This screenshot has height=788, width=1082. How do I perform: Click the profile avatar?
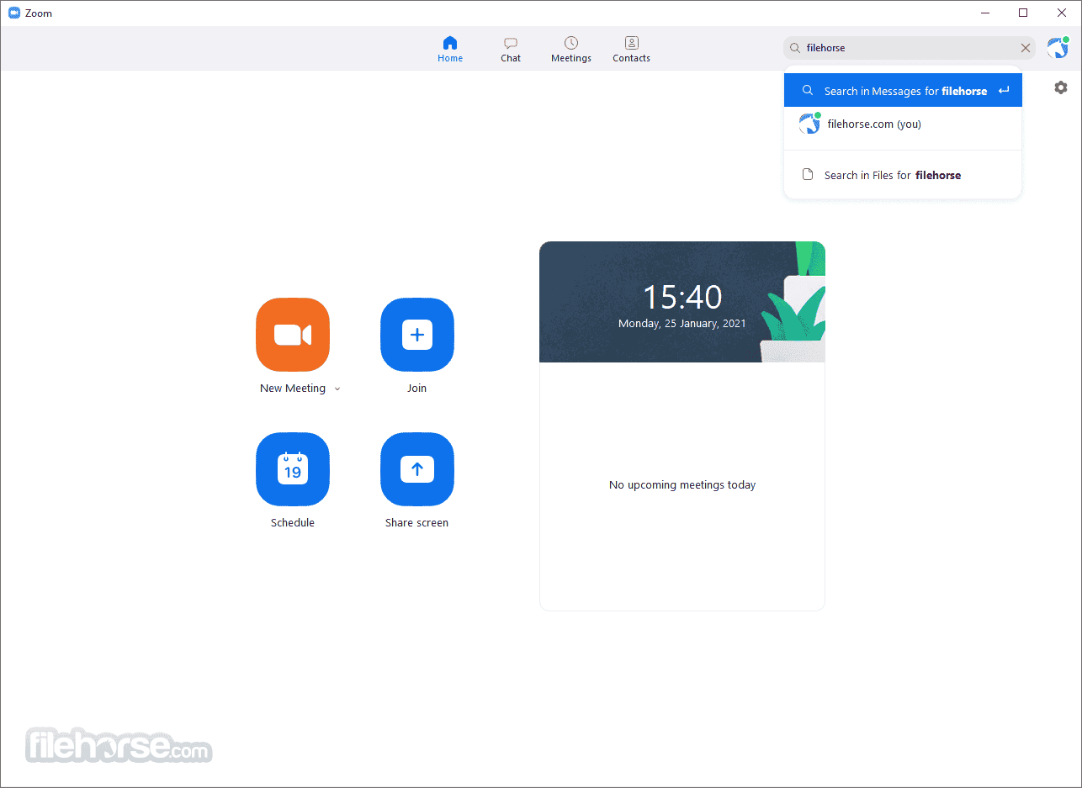1058,48
